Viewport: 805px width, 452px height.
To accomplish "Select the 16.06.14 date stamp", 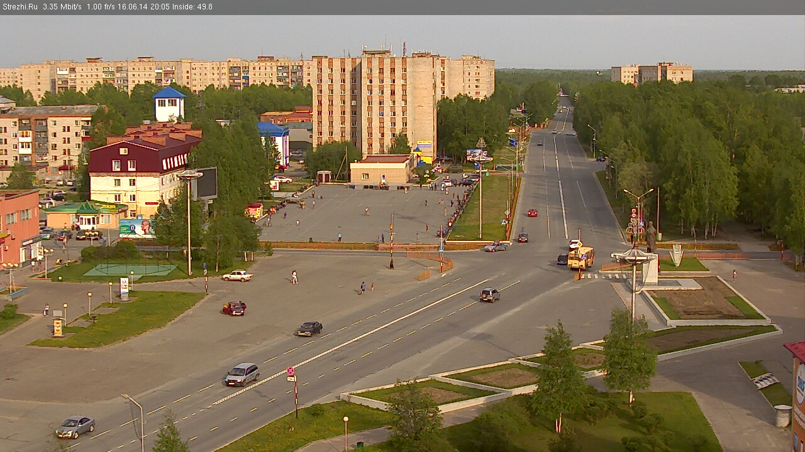I will (x=131, y=7).
